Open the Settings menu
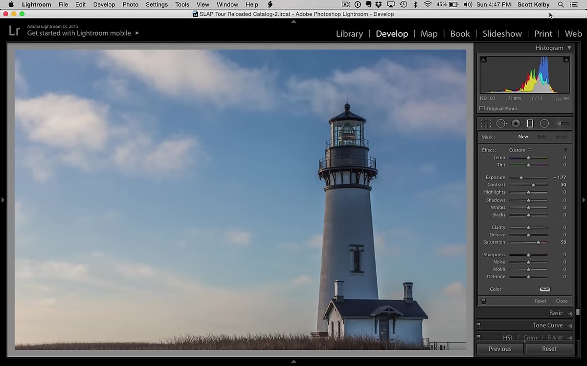 pyautogui.click(x=157, y=4)
